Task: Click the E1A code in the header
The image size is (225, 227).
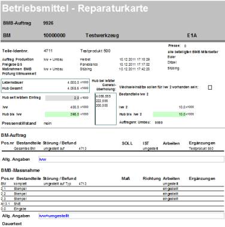Action: (192, 35)
